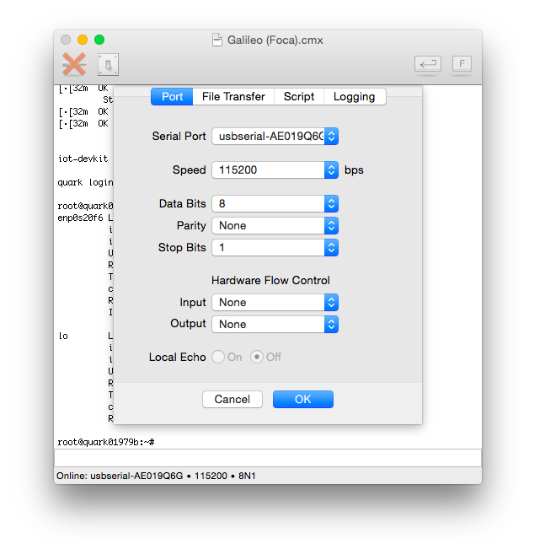Click the document icon beside the window title
Screen dimensions: 545x549
point(217,40)
